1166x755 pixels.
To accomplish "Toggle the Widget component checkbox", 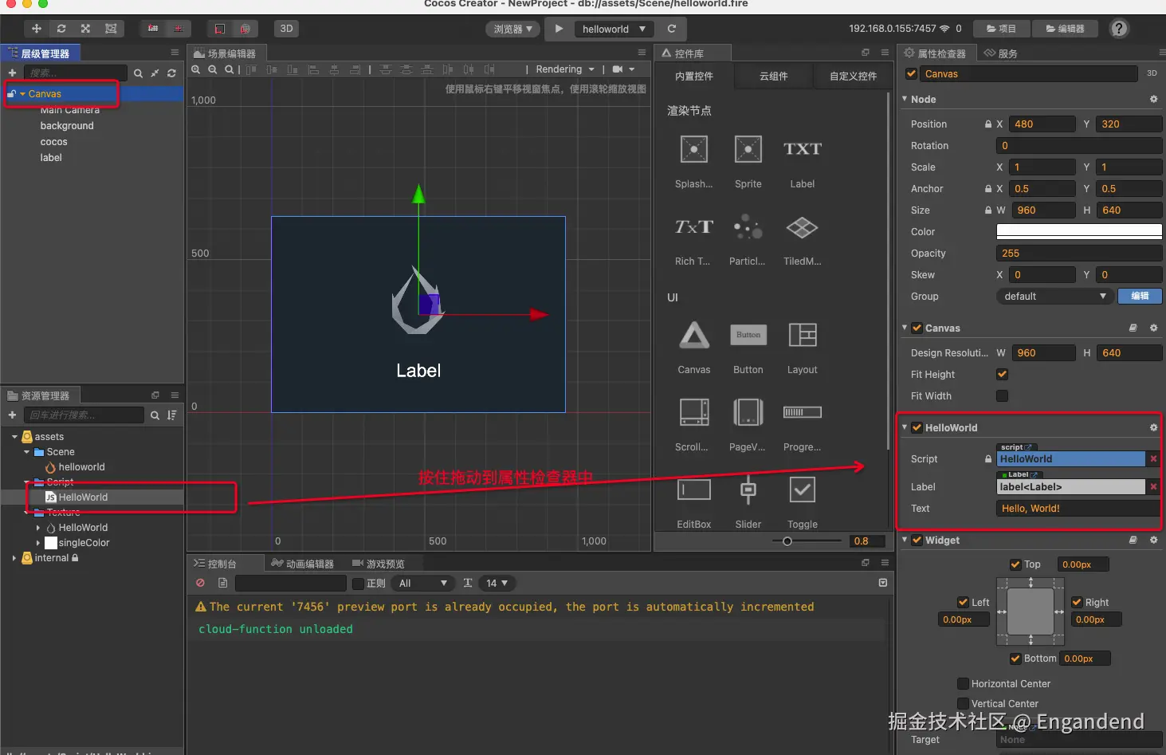I will 917,540.
